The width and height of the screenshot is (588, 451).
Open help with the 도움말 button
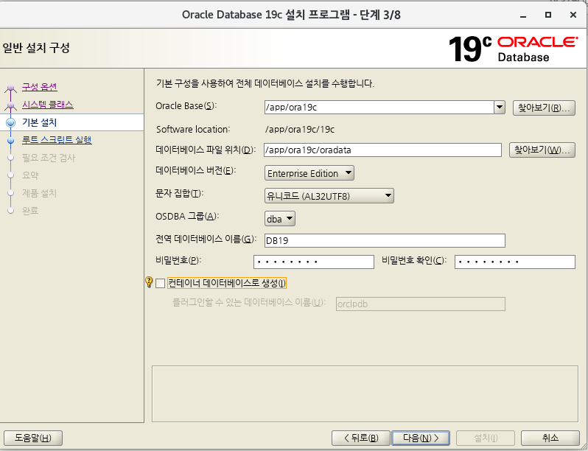pos(33,438)
